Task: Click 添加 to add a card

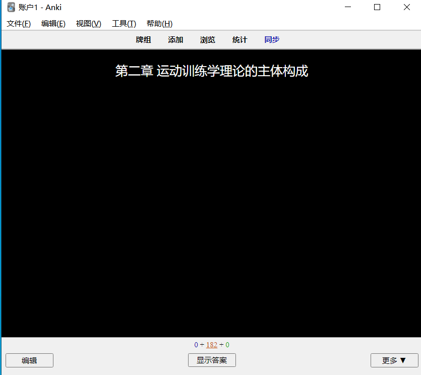Action: pyautogui.click(x=175, y=40)
